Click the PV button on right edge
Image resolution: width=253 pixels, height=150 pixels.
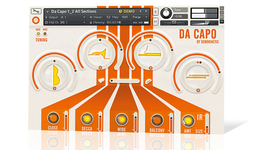[222, 21]
